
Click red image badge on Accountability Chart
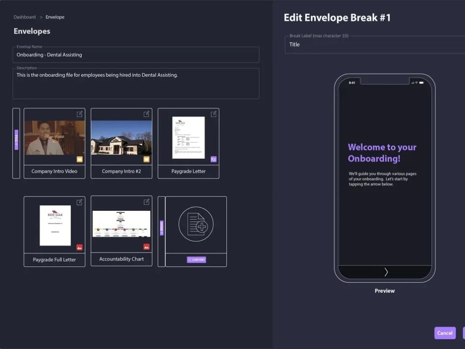coord(146,247)
